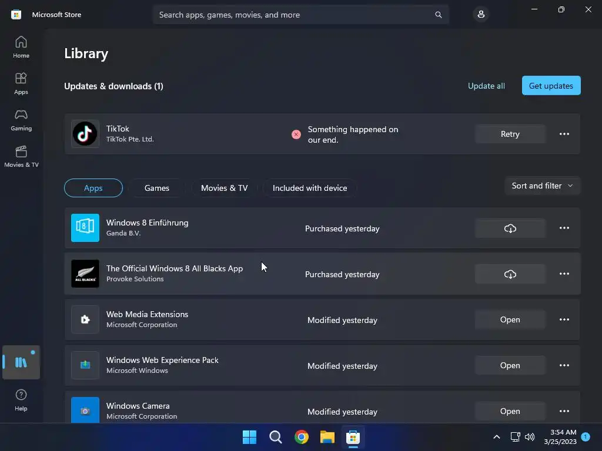This screenshot has height=451, width=602.
Task: Open more options for Windows Web Experience Pack
Action: click(564, 365)
